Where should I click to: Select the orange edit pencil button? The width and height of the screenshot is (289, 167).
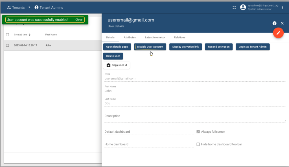278,33
